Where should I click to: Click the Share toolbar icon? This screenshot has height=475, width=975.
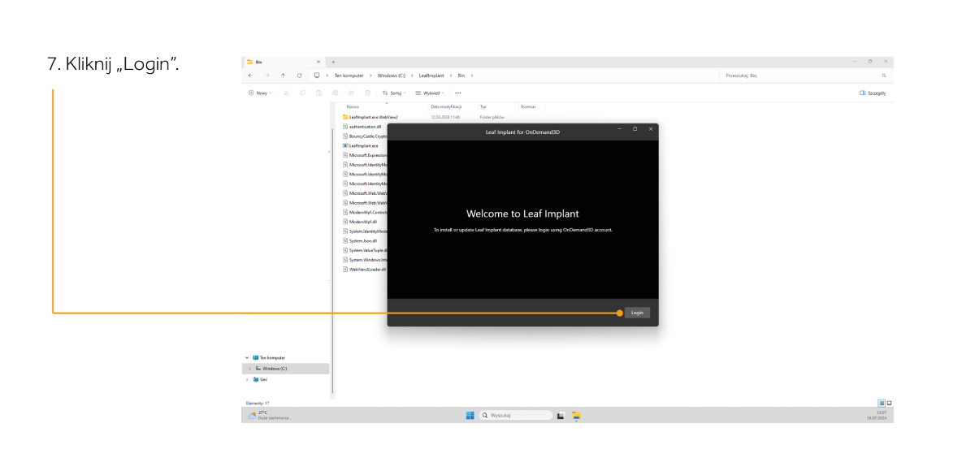click(x=351, y=93)
